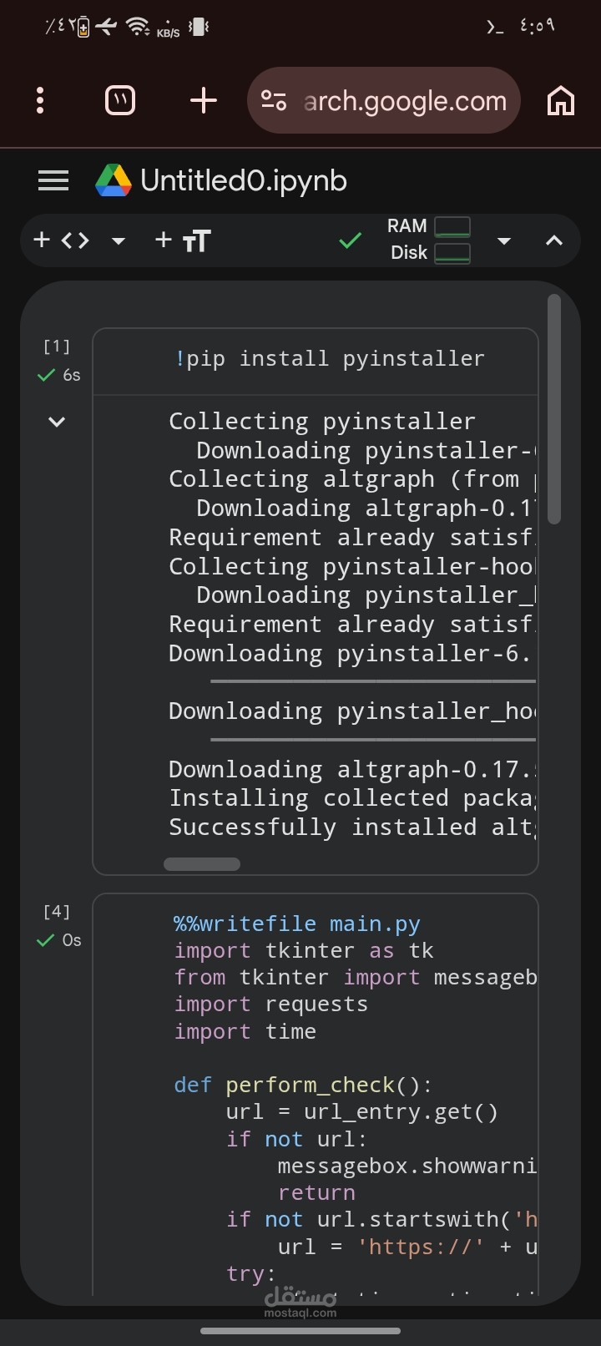
Task: Tap the Untitled0.ipynb notebook title
Action: click(244, 180)
